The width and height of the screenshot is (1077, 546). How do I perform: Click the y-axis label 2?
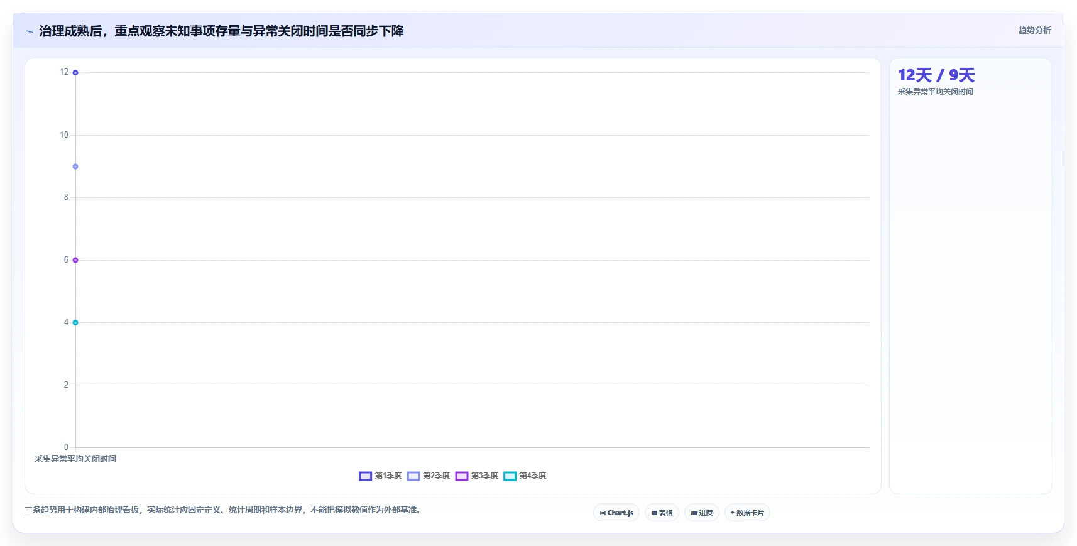66,385
